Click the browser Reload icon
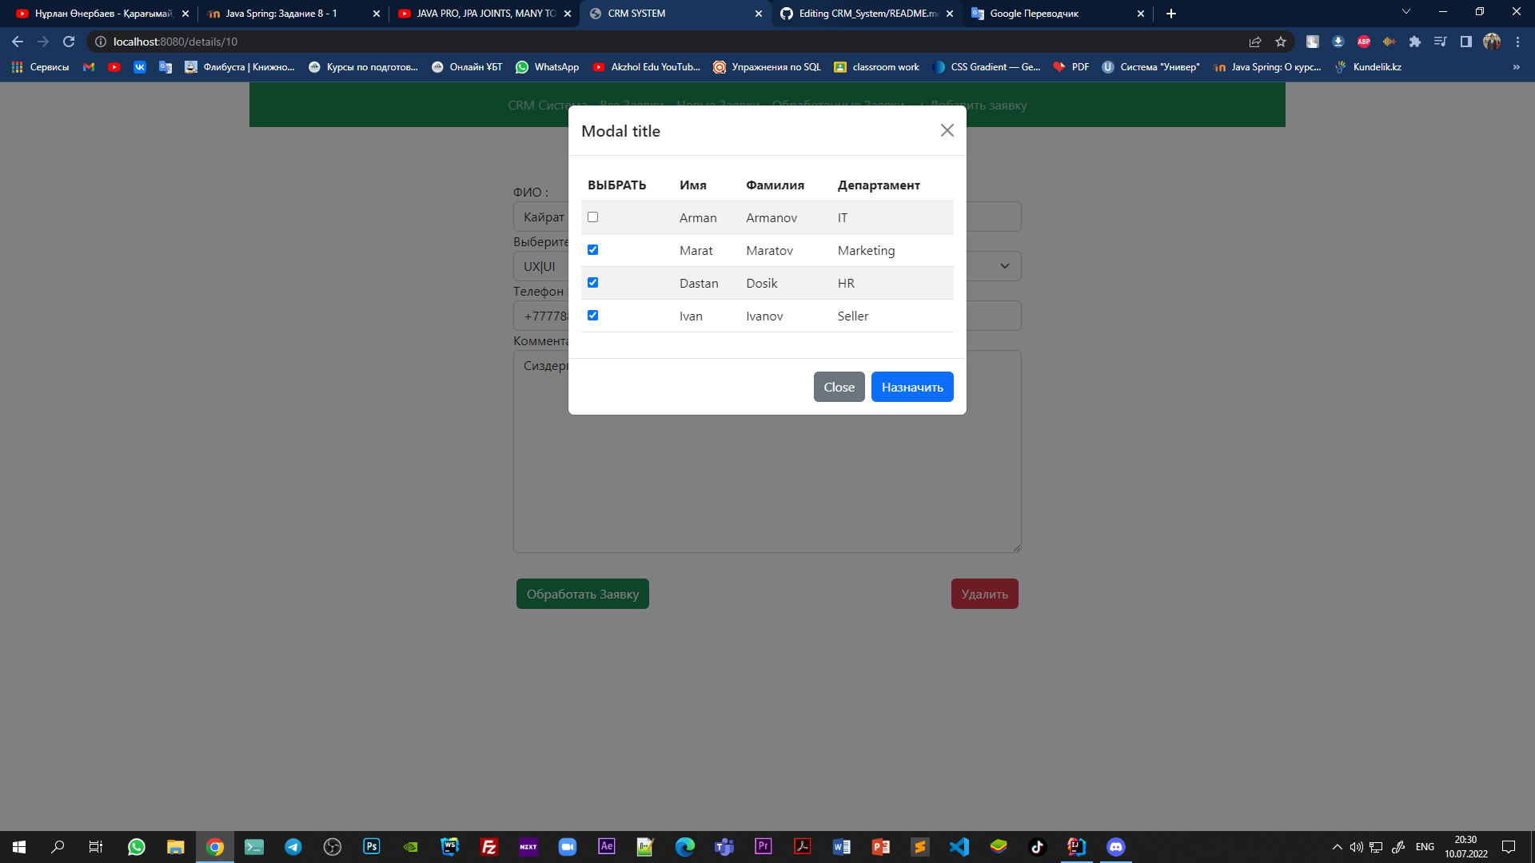This screenshot has width=1535, height=863. [69, 42]
